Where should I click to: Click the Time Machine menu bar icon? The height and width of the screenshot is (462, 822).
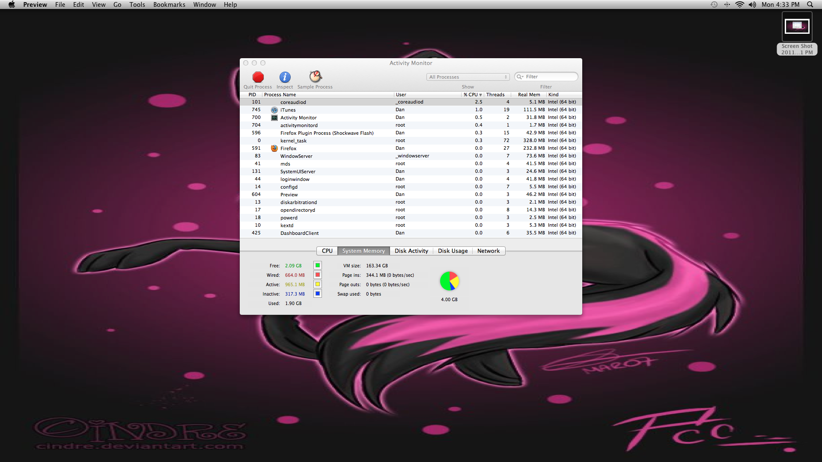714,5
